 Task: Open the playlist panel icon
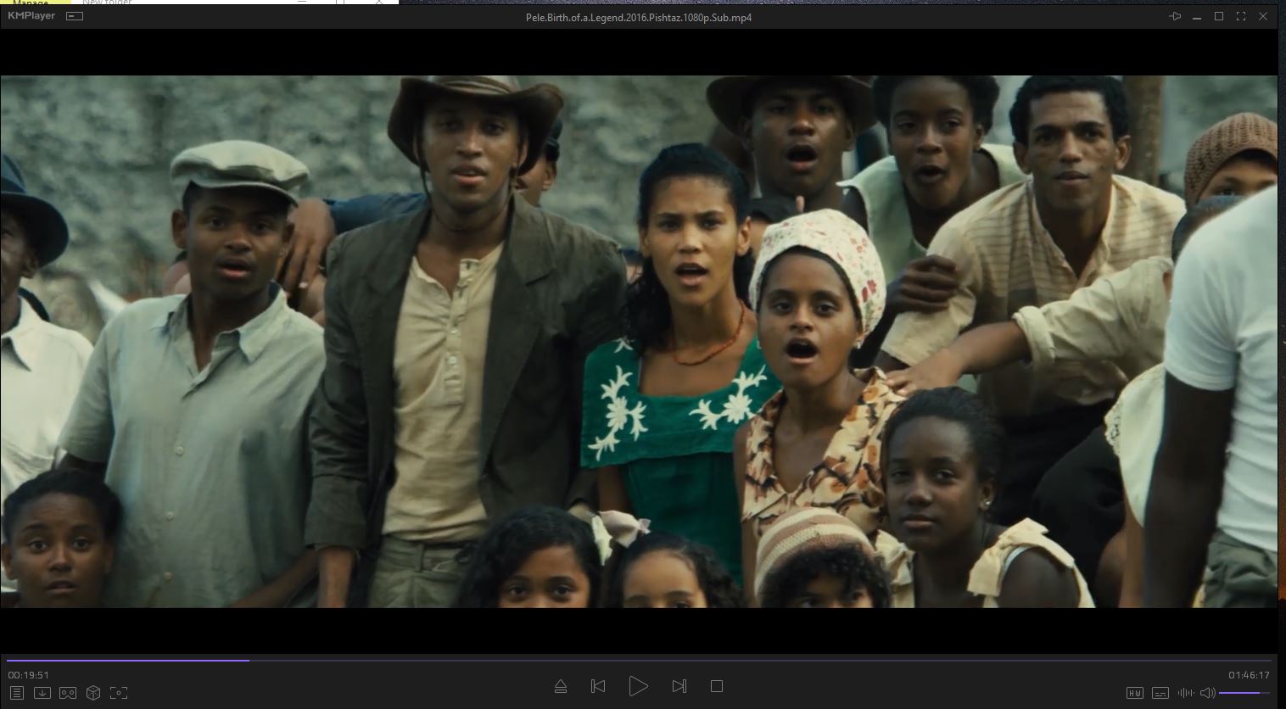point(17,693)
